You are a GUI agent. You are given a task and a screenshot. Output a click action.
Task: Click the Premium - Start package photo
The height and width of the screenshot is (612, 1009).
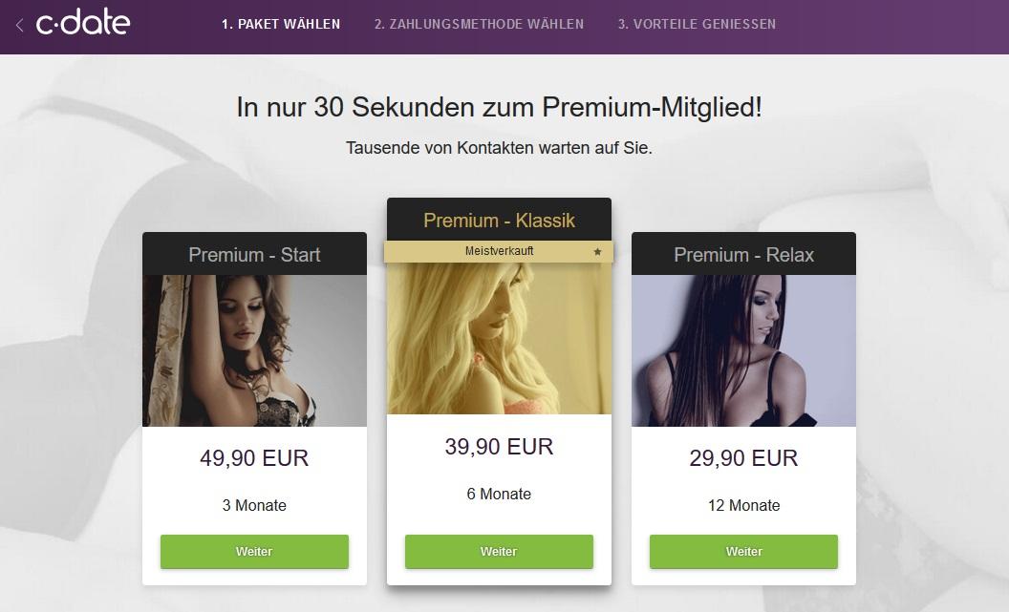tap(254, 351)
